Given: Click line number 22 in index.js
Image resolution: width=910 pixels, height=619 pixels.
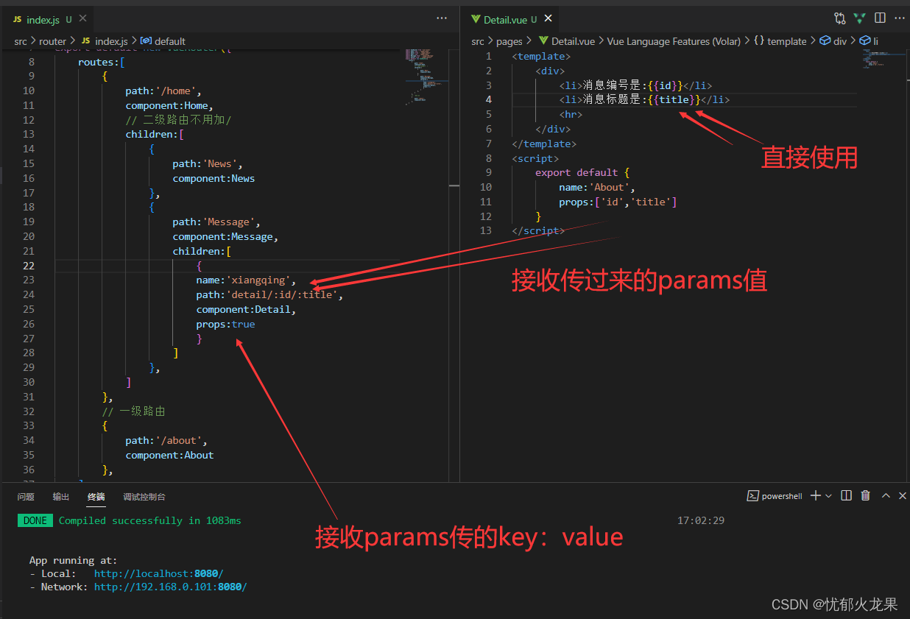Looking at the screenshot, I should (x=29, y=266).
